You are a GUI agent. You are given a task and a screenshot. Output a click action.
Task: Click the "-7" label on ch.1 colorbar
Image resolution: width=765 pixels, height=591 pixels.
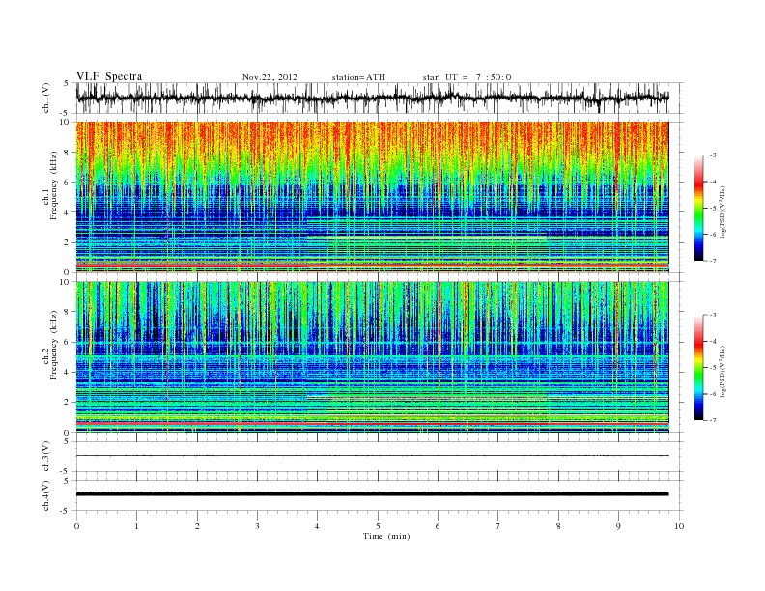(x=713, y=261)
